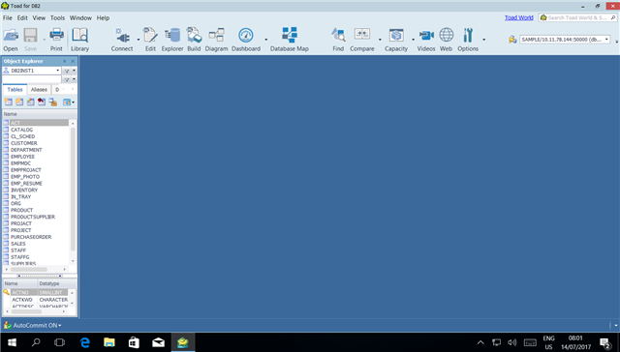Open the Database Map tool
Viewport: 620px width, 352px height.
point(290,36)
